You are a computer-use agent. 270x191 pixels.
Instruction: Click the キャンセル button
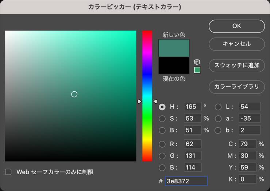[236, 44]
